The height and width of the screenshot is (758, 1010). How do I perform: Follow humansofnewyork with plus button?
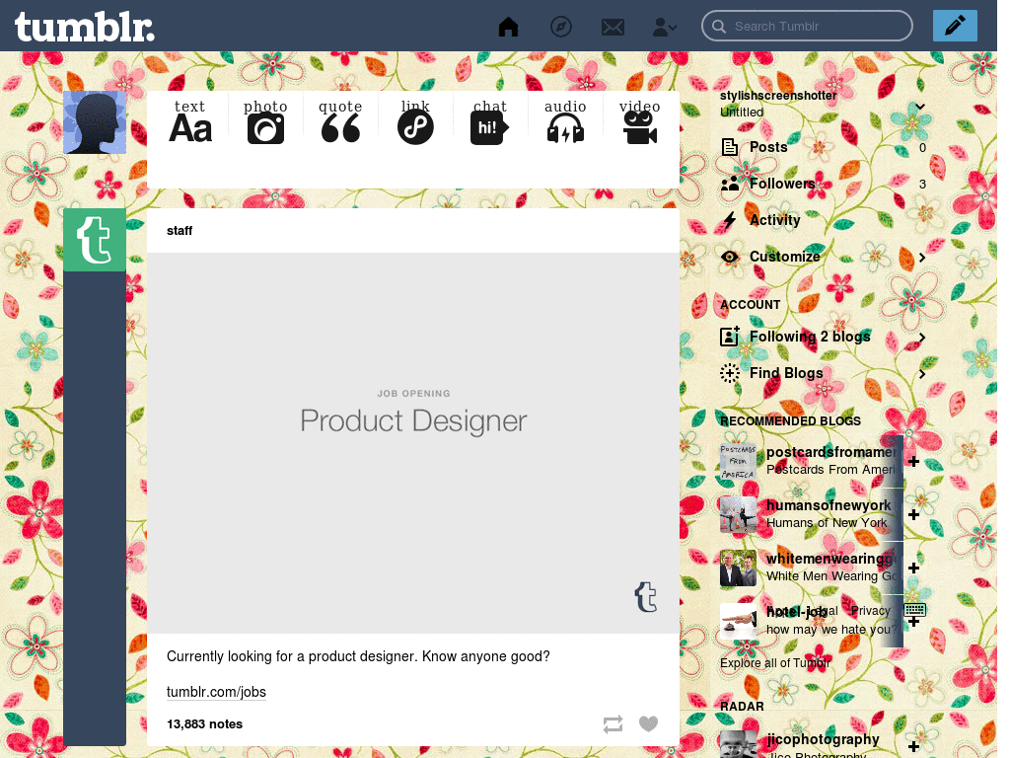coord(913,514)
